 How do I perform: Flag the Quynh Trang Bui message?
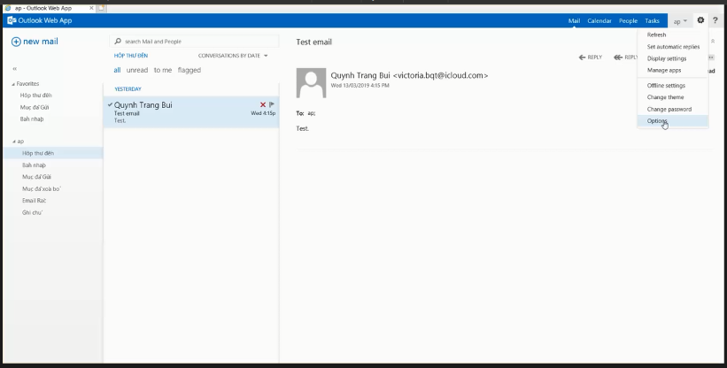click(x=272, y=104)
